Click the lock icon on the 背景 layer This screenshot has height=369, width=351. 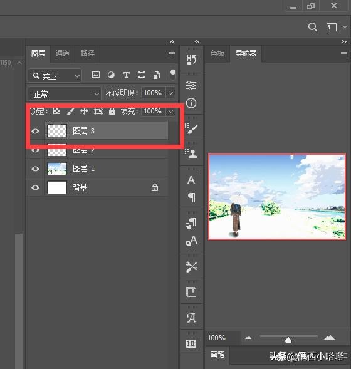click(155, 187)
